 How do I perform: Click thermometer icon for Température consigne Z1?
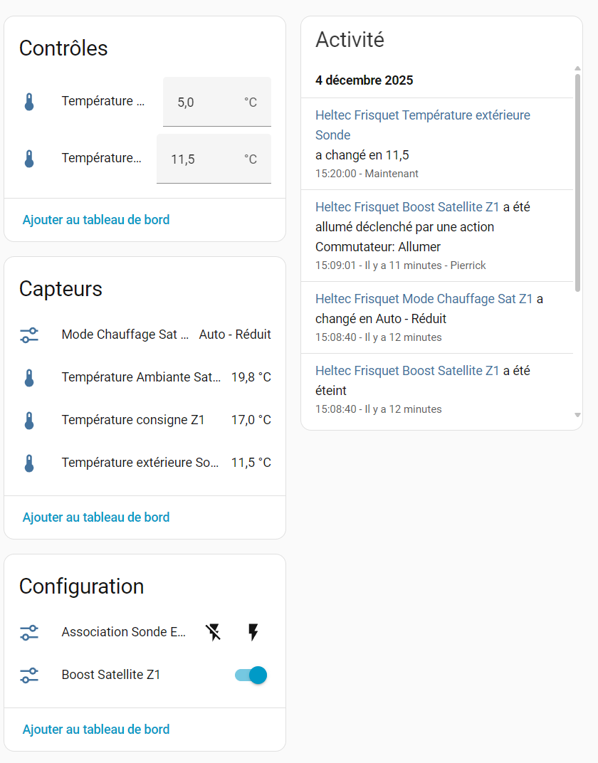(29, 420)
